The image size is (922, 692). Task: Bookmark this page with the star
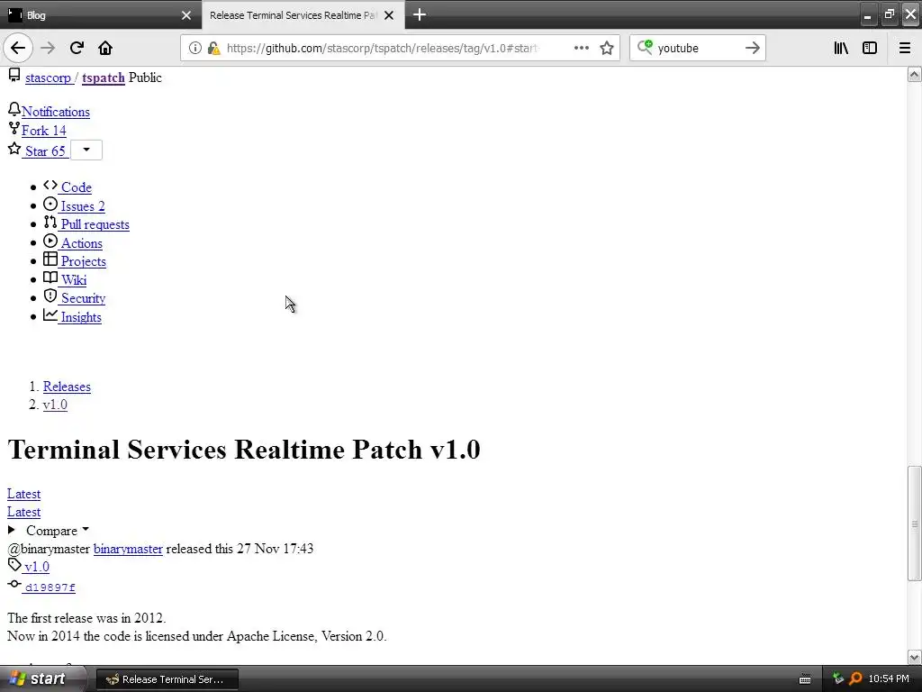click(x=607, y=48)
